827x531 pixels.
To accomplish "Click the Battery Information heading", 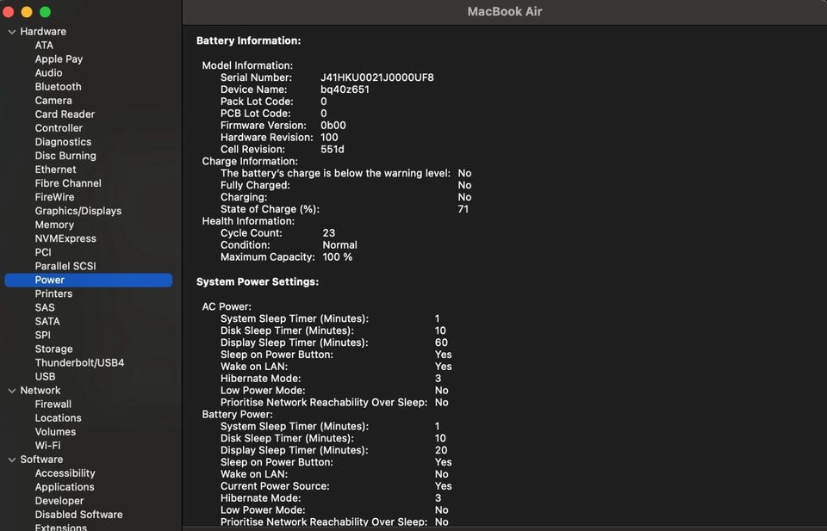I will pos(248,40).
